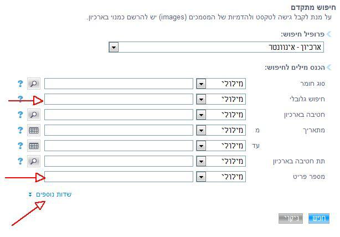The image size is (340, 237).
Task: Click magnifier icon beside סוג חומר field
Action: point(34,84)
